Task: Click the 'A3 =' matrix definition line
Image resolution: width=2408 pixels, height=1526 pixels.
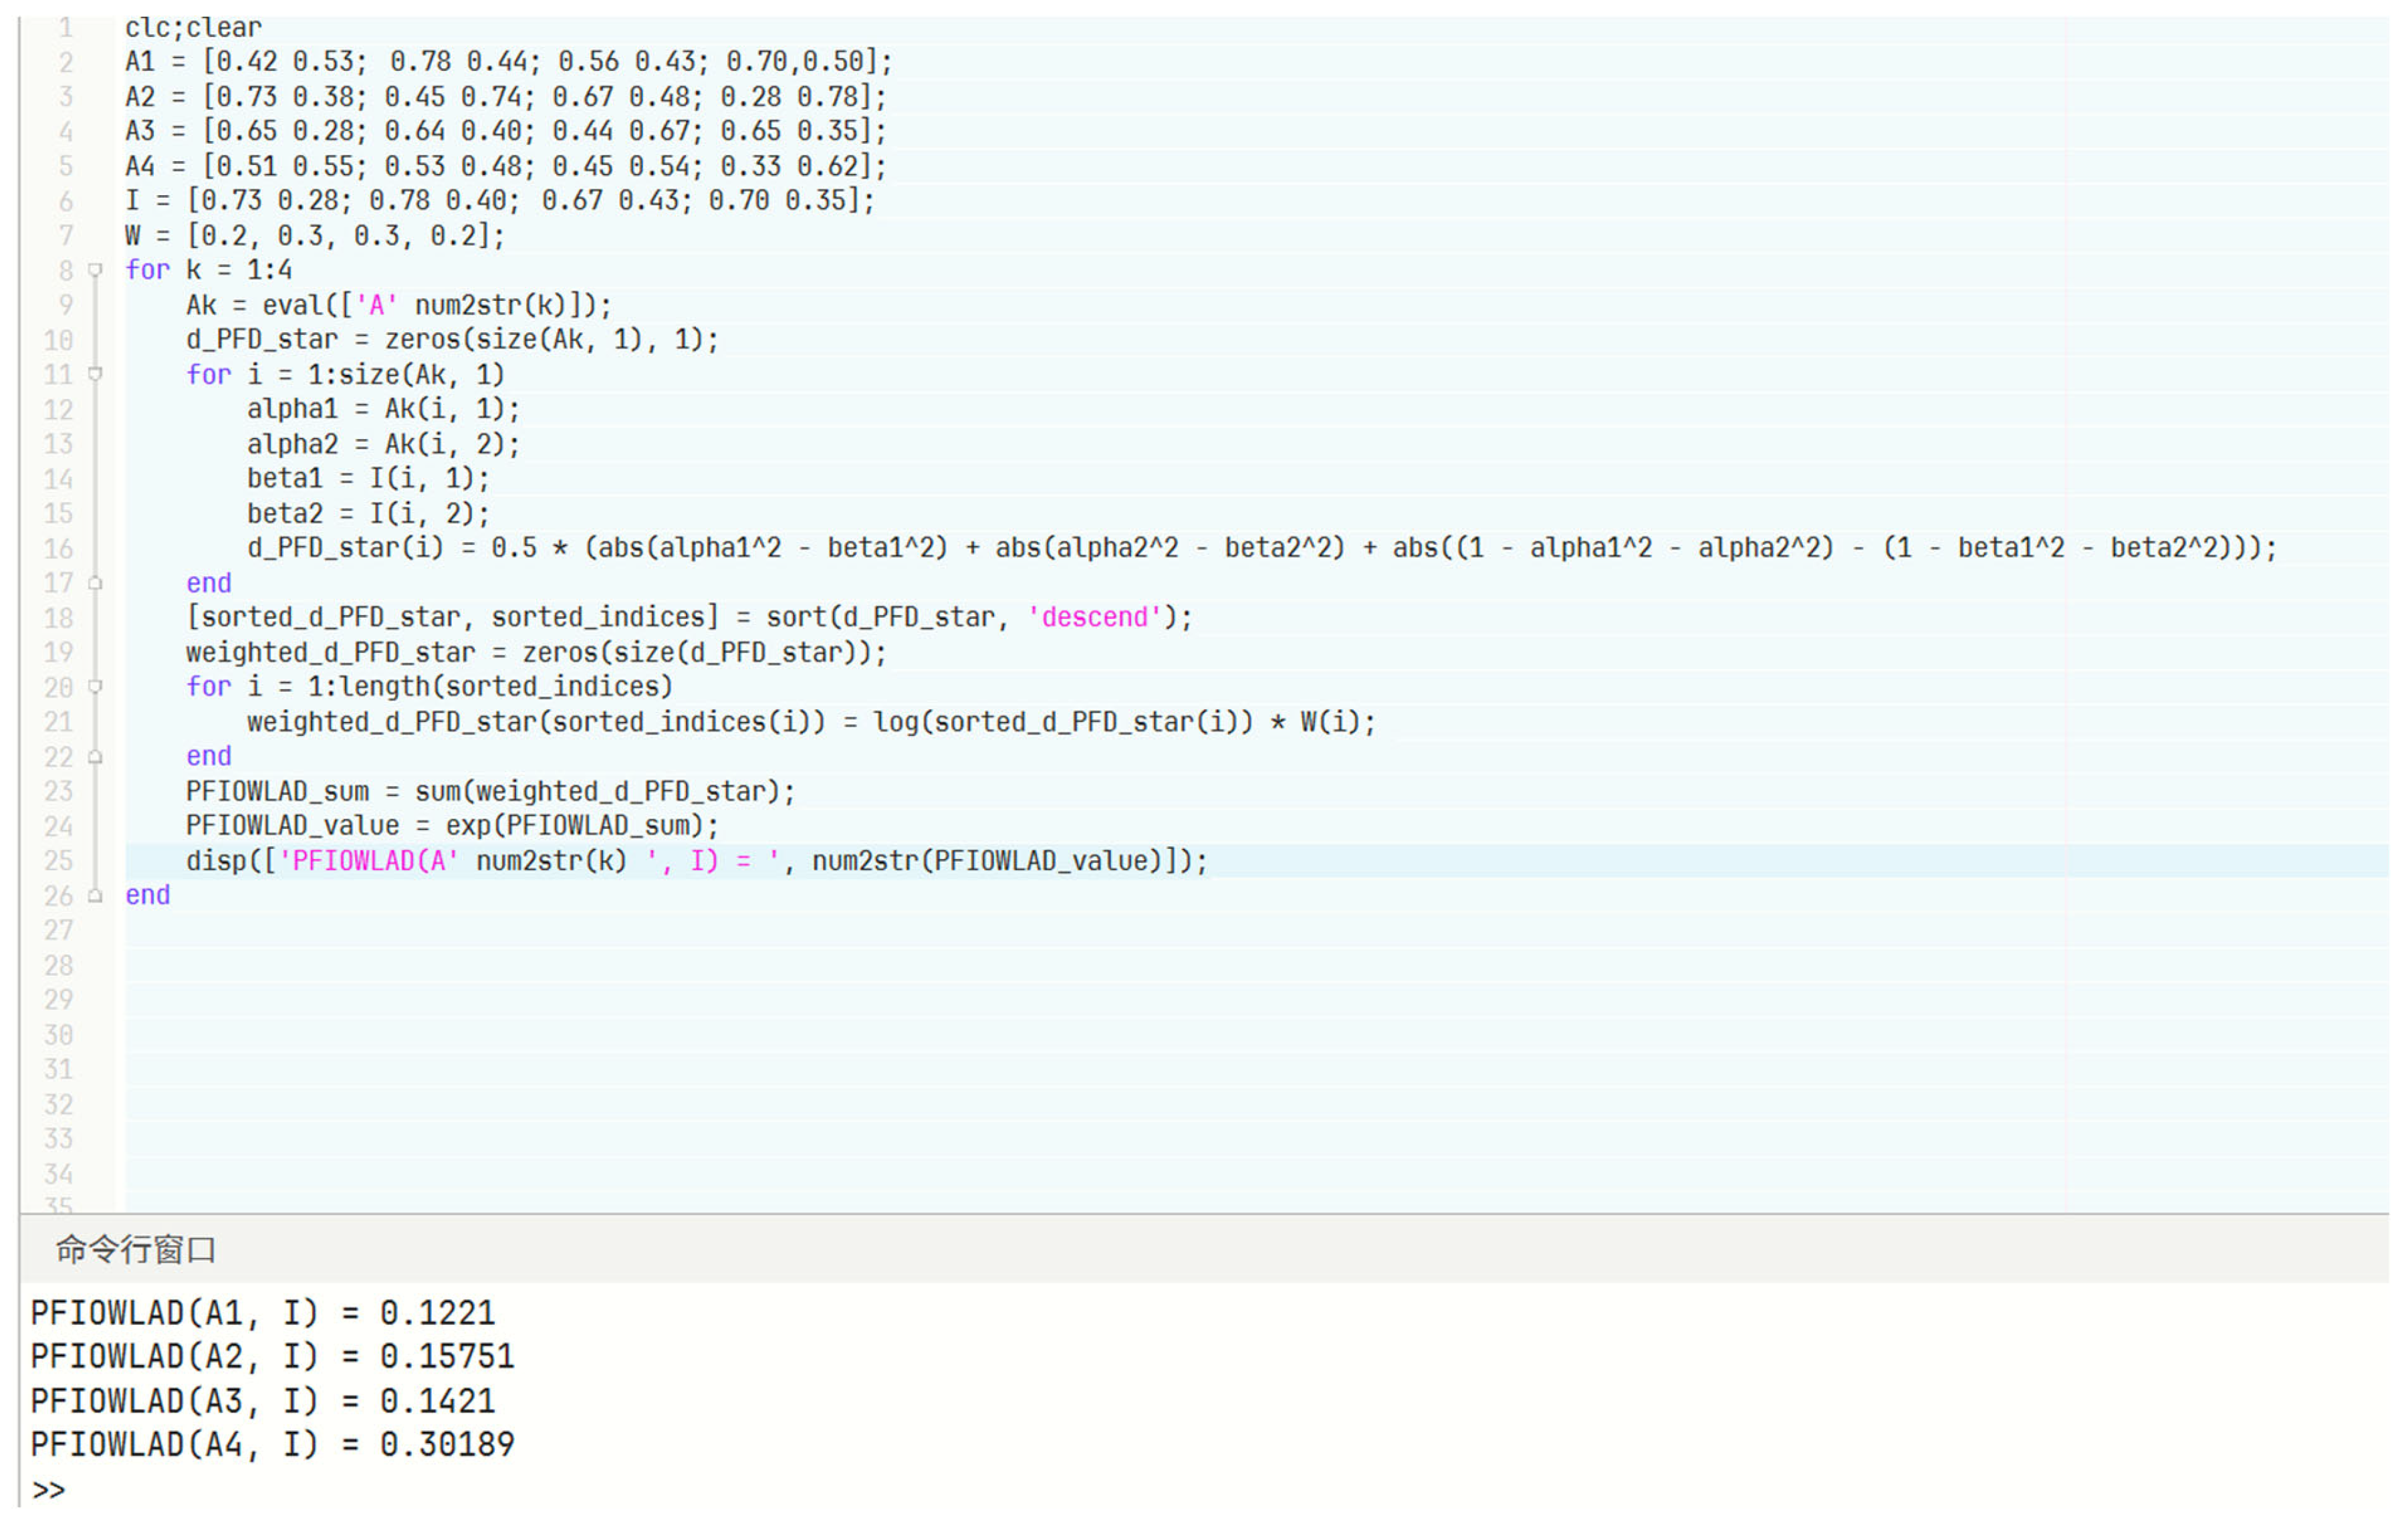Action: (x=505, y=131)
